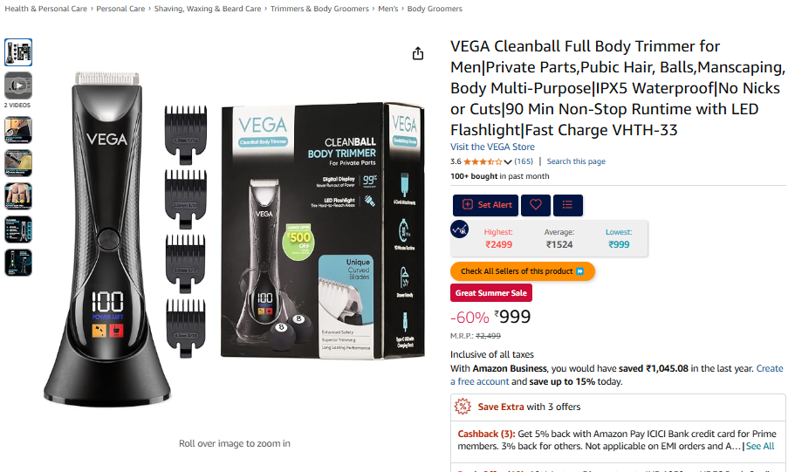Screen dimensions: 795x472
Task: Select the last product thumbnail image
Action: coord(18,263)
